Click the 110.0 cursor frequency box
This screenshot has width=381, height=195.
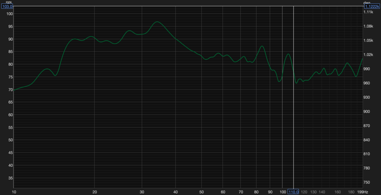[x=294, y=192]
